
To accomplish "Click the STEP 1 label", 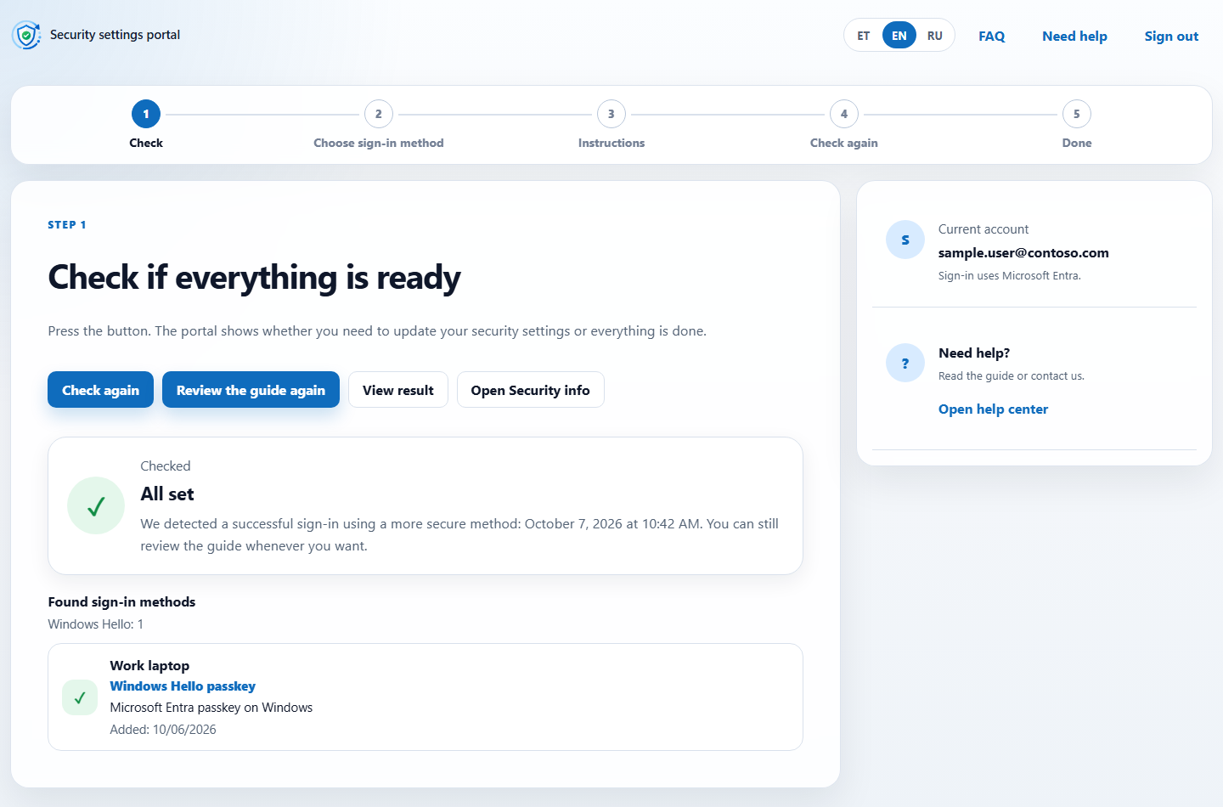I will [x=67, y=225].
